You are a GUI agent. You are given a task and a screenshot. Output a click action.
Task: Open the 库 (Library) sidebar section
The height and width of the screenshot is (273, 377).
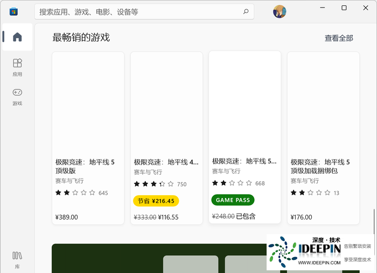click(17, 260)
